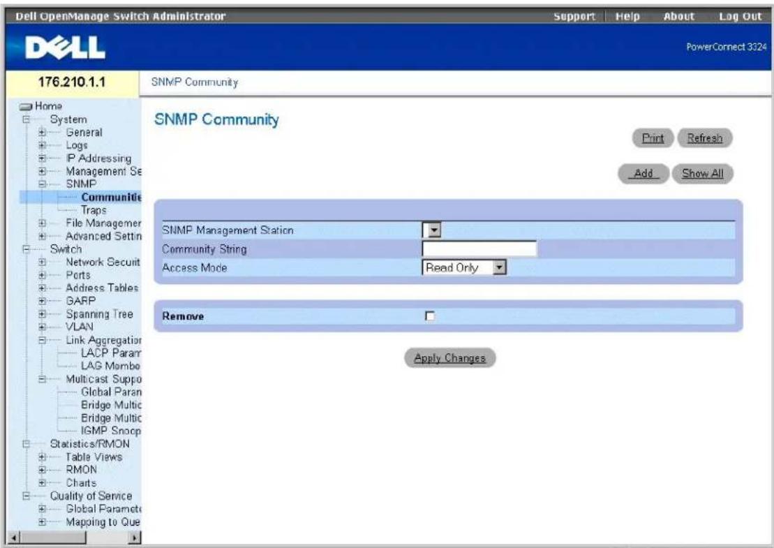
Task: Click the Add button
Action: 643,174
